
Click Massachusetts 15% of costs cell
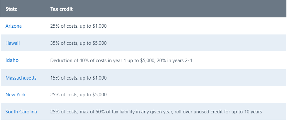78,78
